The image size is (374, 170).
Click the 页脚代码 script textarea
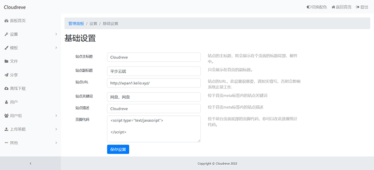154,129
